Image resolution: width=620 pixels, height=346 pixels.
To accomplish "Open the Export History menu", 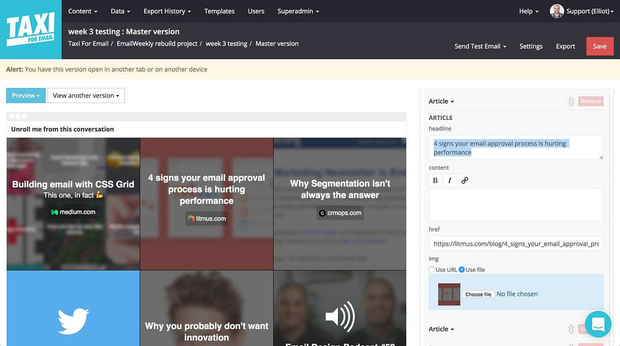I will [167, 11].
